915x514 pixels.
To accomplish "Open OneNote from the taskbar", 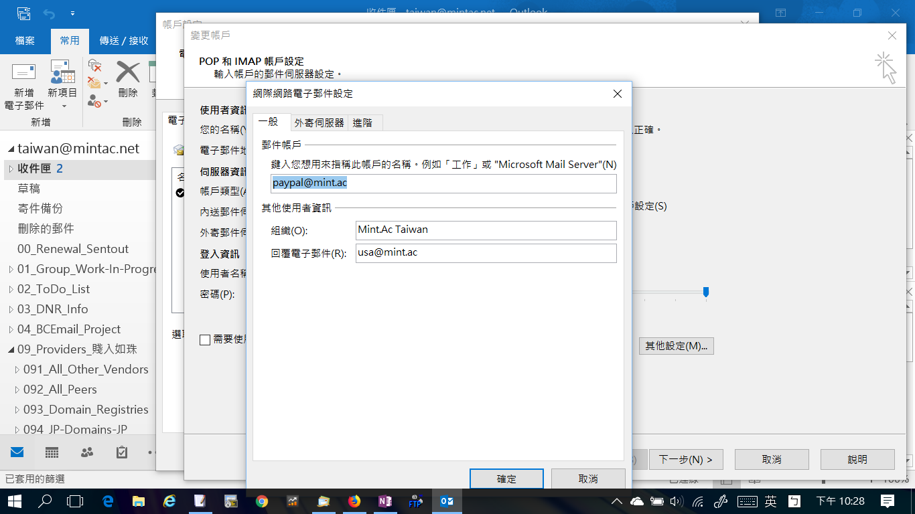I will point(384,501).
